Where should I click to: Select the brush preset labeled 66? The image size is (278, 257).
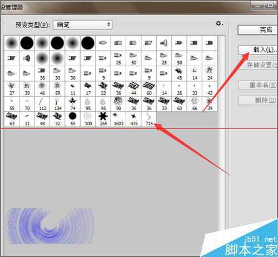pyautogui.click(x=195, y=104)
